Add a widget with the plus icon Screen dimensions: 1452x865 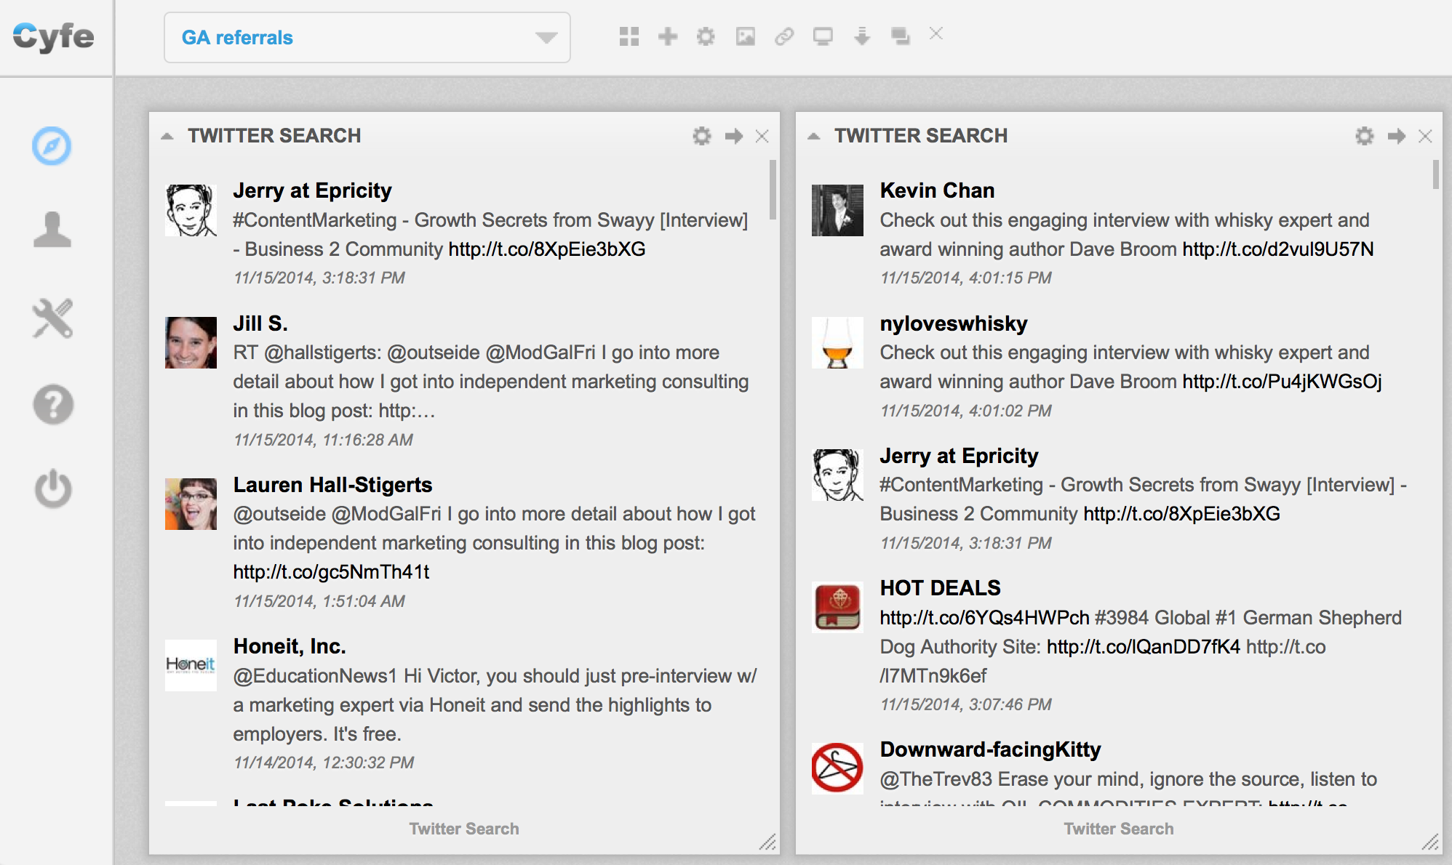pyautogui.click(x=667, y=36)
